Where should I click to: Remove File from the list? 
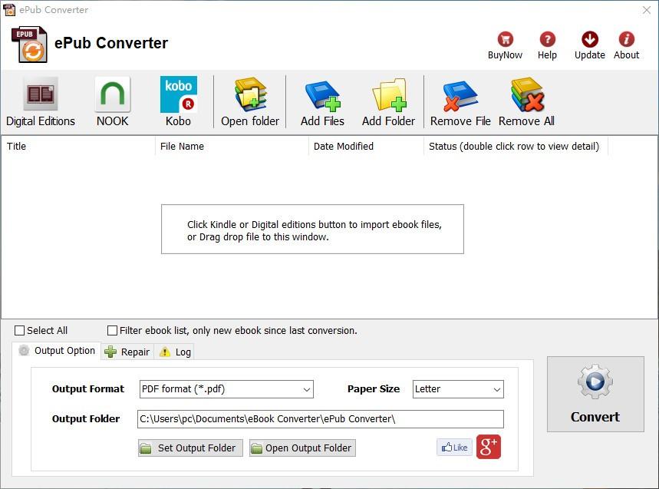460,102
